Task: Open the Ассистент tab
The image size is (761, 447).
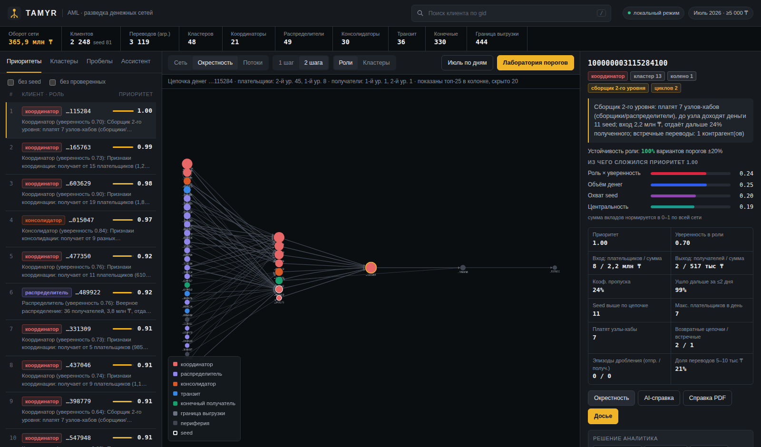Action: click(x=136, y=61)
